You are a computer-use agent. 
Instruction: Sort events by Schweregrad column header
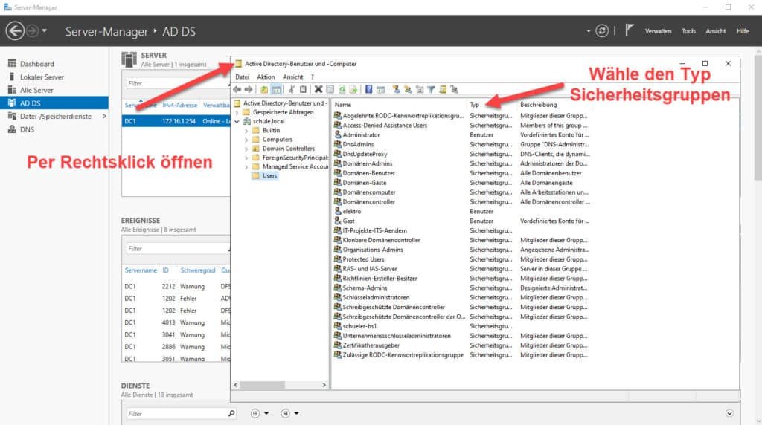tap(197, 270)
